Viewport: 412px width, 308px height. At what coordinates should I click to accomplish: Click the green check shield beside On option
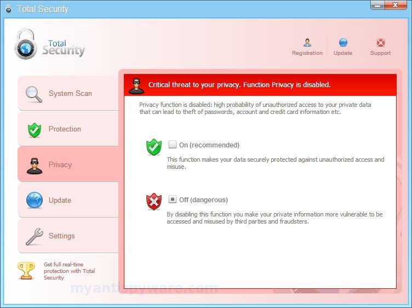click(x=154, y=147)
